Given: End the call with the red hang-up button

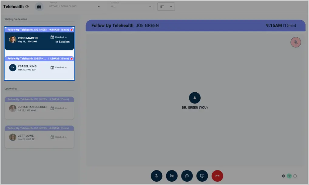Looking at the screenshot, I should pyautogui.click(x=217, y=176).
